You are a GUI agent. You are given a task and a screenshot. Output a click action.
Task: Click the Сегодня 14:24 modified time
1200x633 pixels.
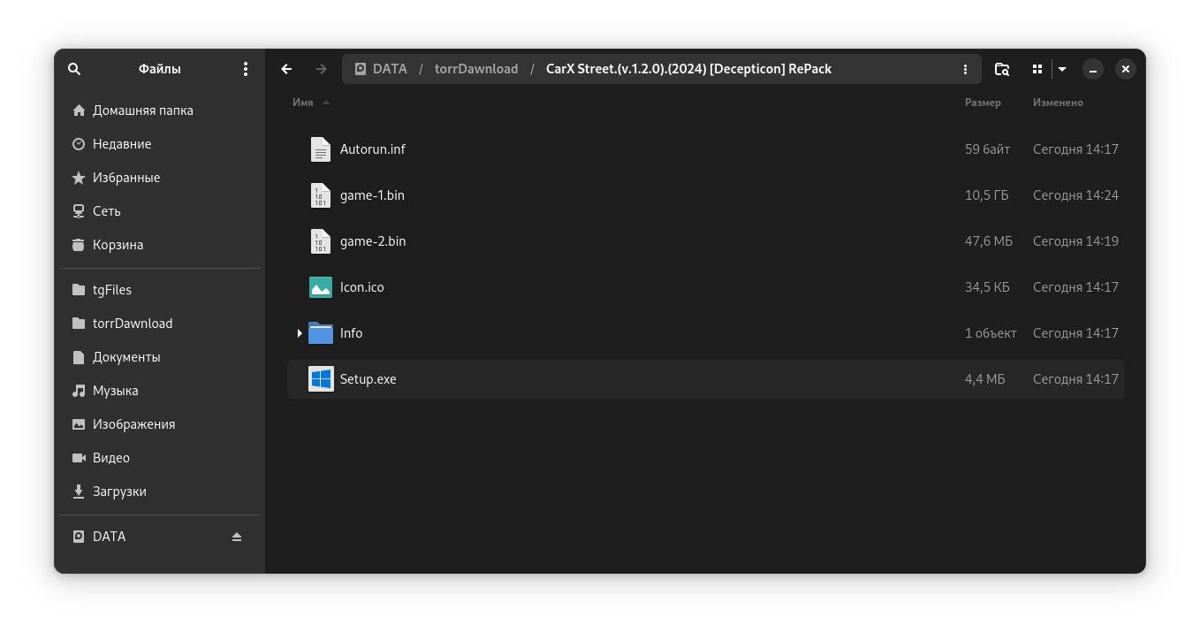pyautogui.click(x=1075, y=195)
